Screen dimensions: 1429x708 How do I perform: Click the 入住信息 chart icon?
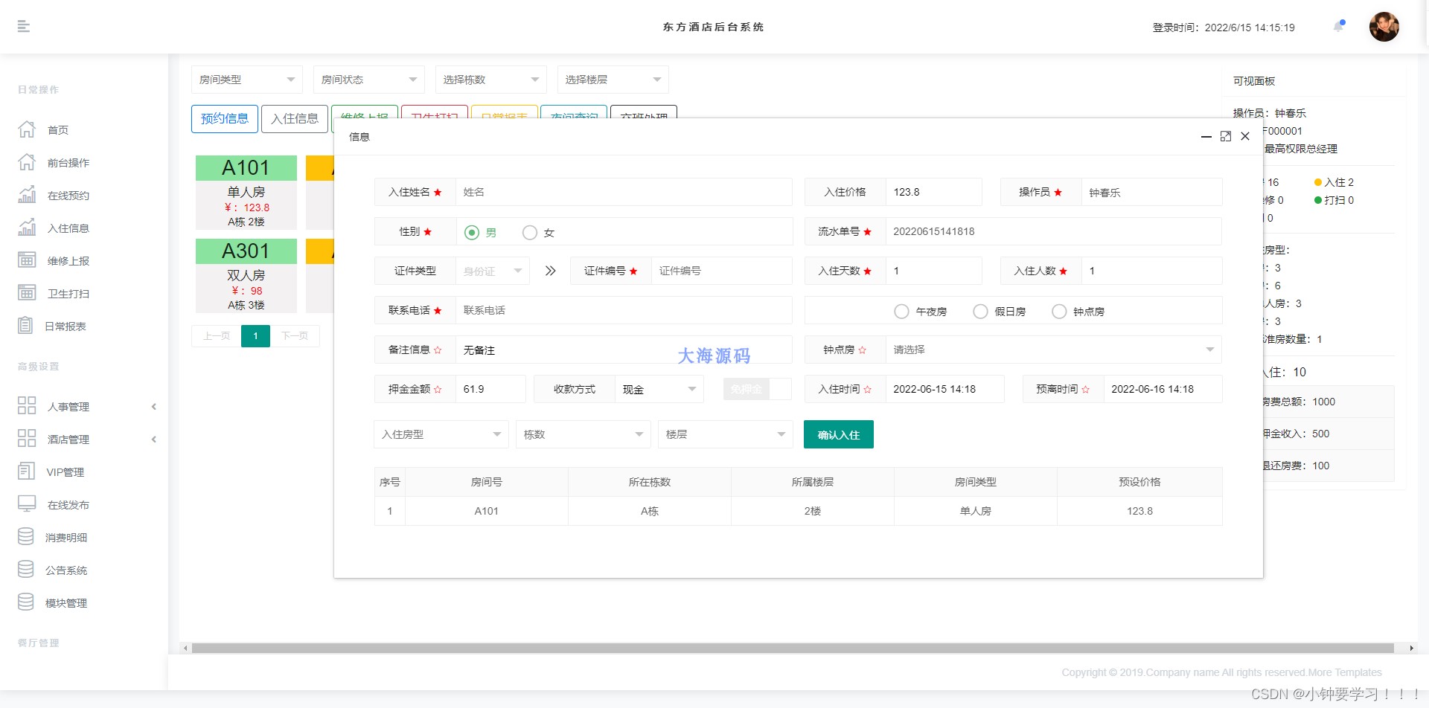[27, 228]
